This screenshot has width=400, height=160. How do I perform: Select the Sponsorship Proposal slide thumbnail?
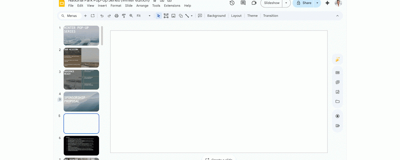click(x=81, y=102)
